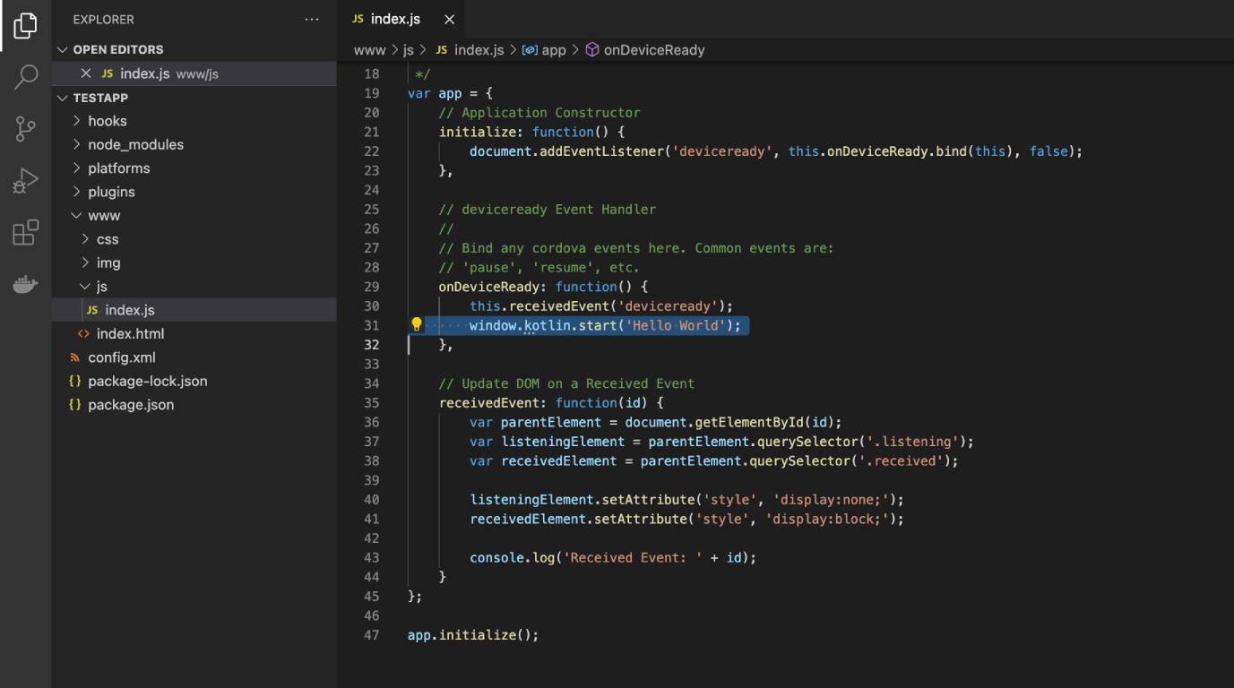This screenshot has height=688, width=1234.
Task: Click the JS file icon of index.js in the js folder
Action: tap(93, 310)
